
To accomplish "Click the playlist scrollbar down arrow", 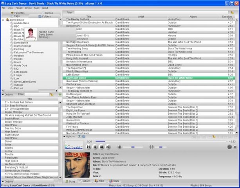I will click(237, 133).
